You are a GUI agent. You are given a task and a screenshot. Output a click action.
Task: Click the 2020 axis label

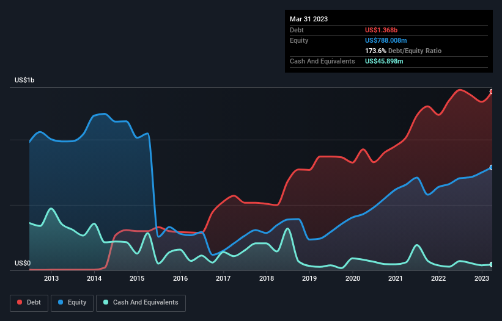[352, 278]
